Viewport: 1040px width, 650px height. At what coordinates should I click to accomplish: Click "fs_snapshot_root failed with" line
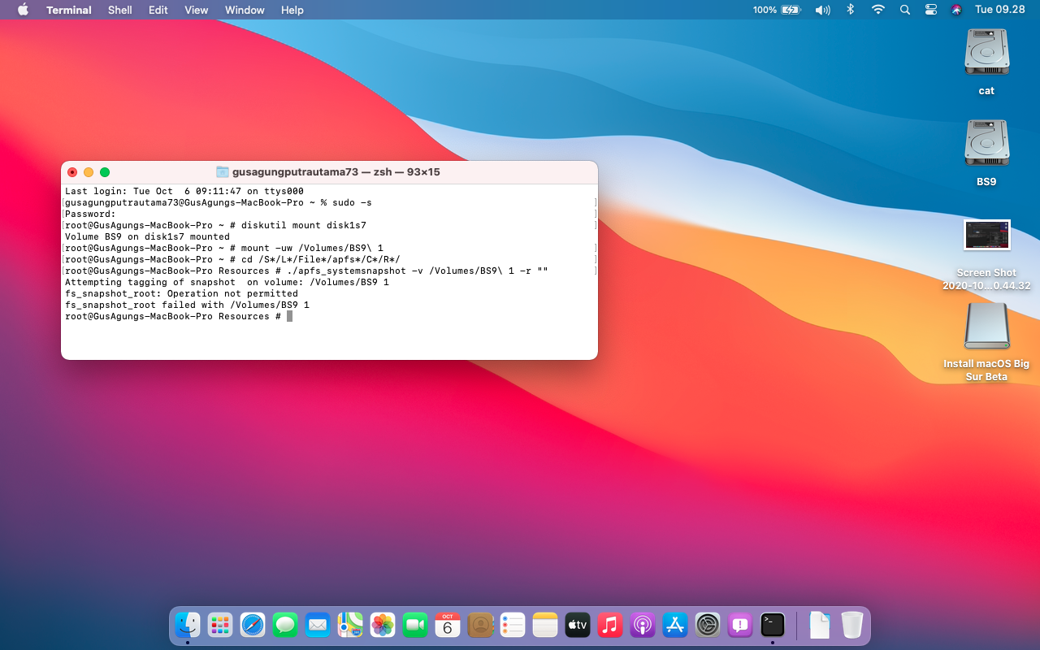click(187, 305)
